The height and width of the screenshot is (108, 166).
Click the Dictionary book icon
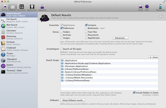[x=3, y=37]
